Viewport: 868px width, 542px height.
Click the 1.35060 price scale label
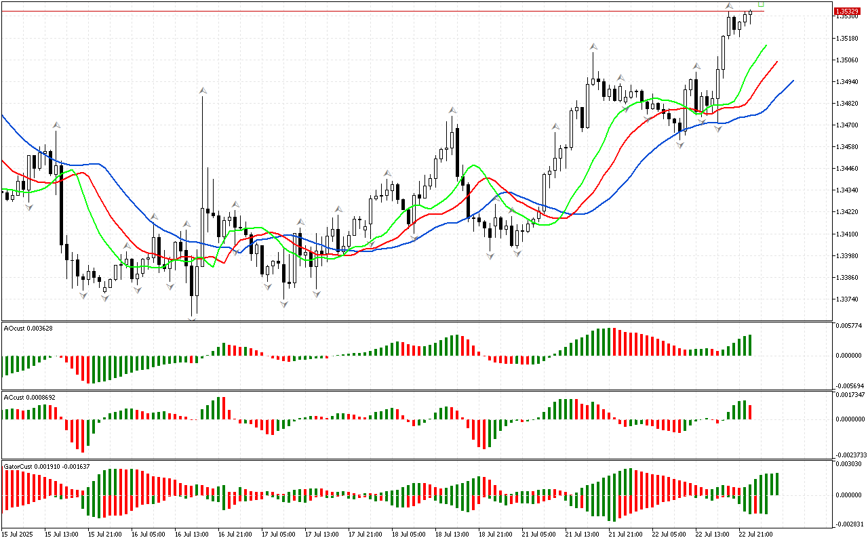pos(846,60)
